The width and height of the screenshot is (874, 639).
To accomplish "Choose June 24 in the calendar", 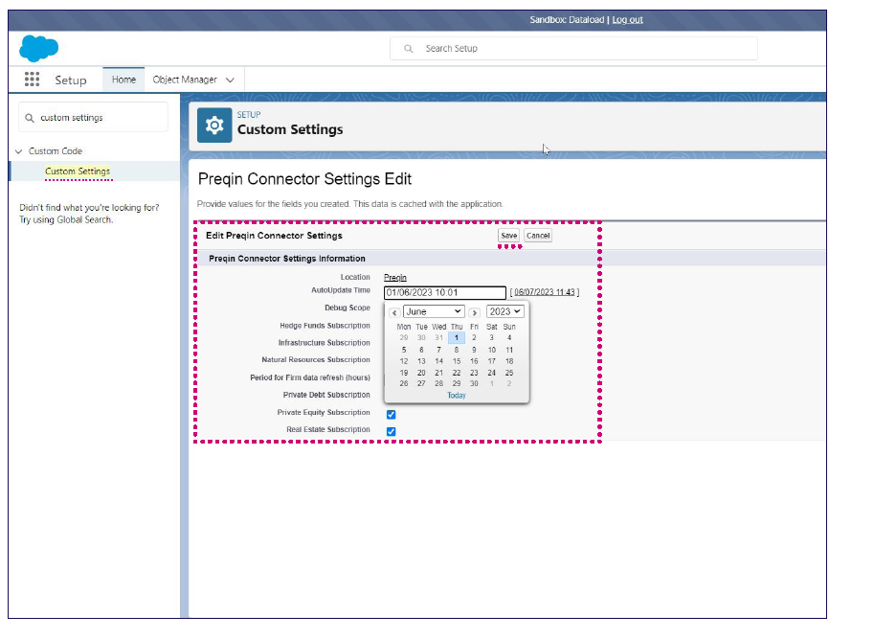I will (492, 373).
